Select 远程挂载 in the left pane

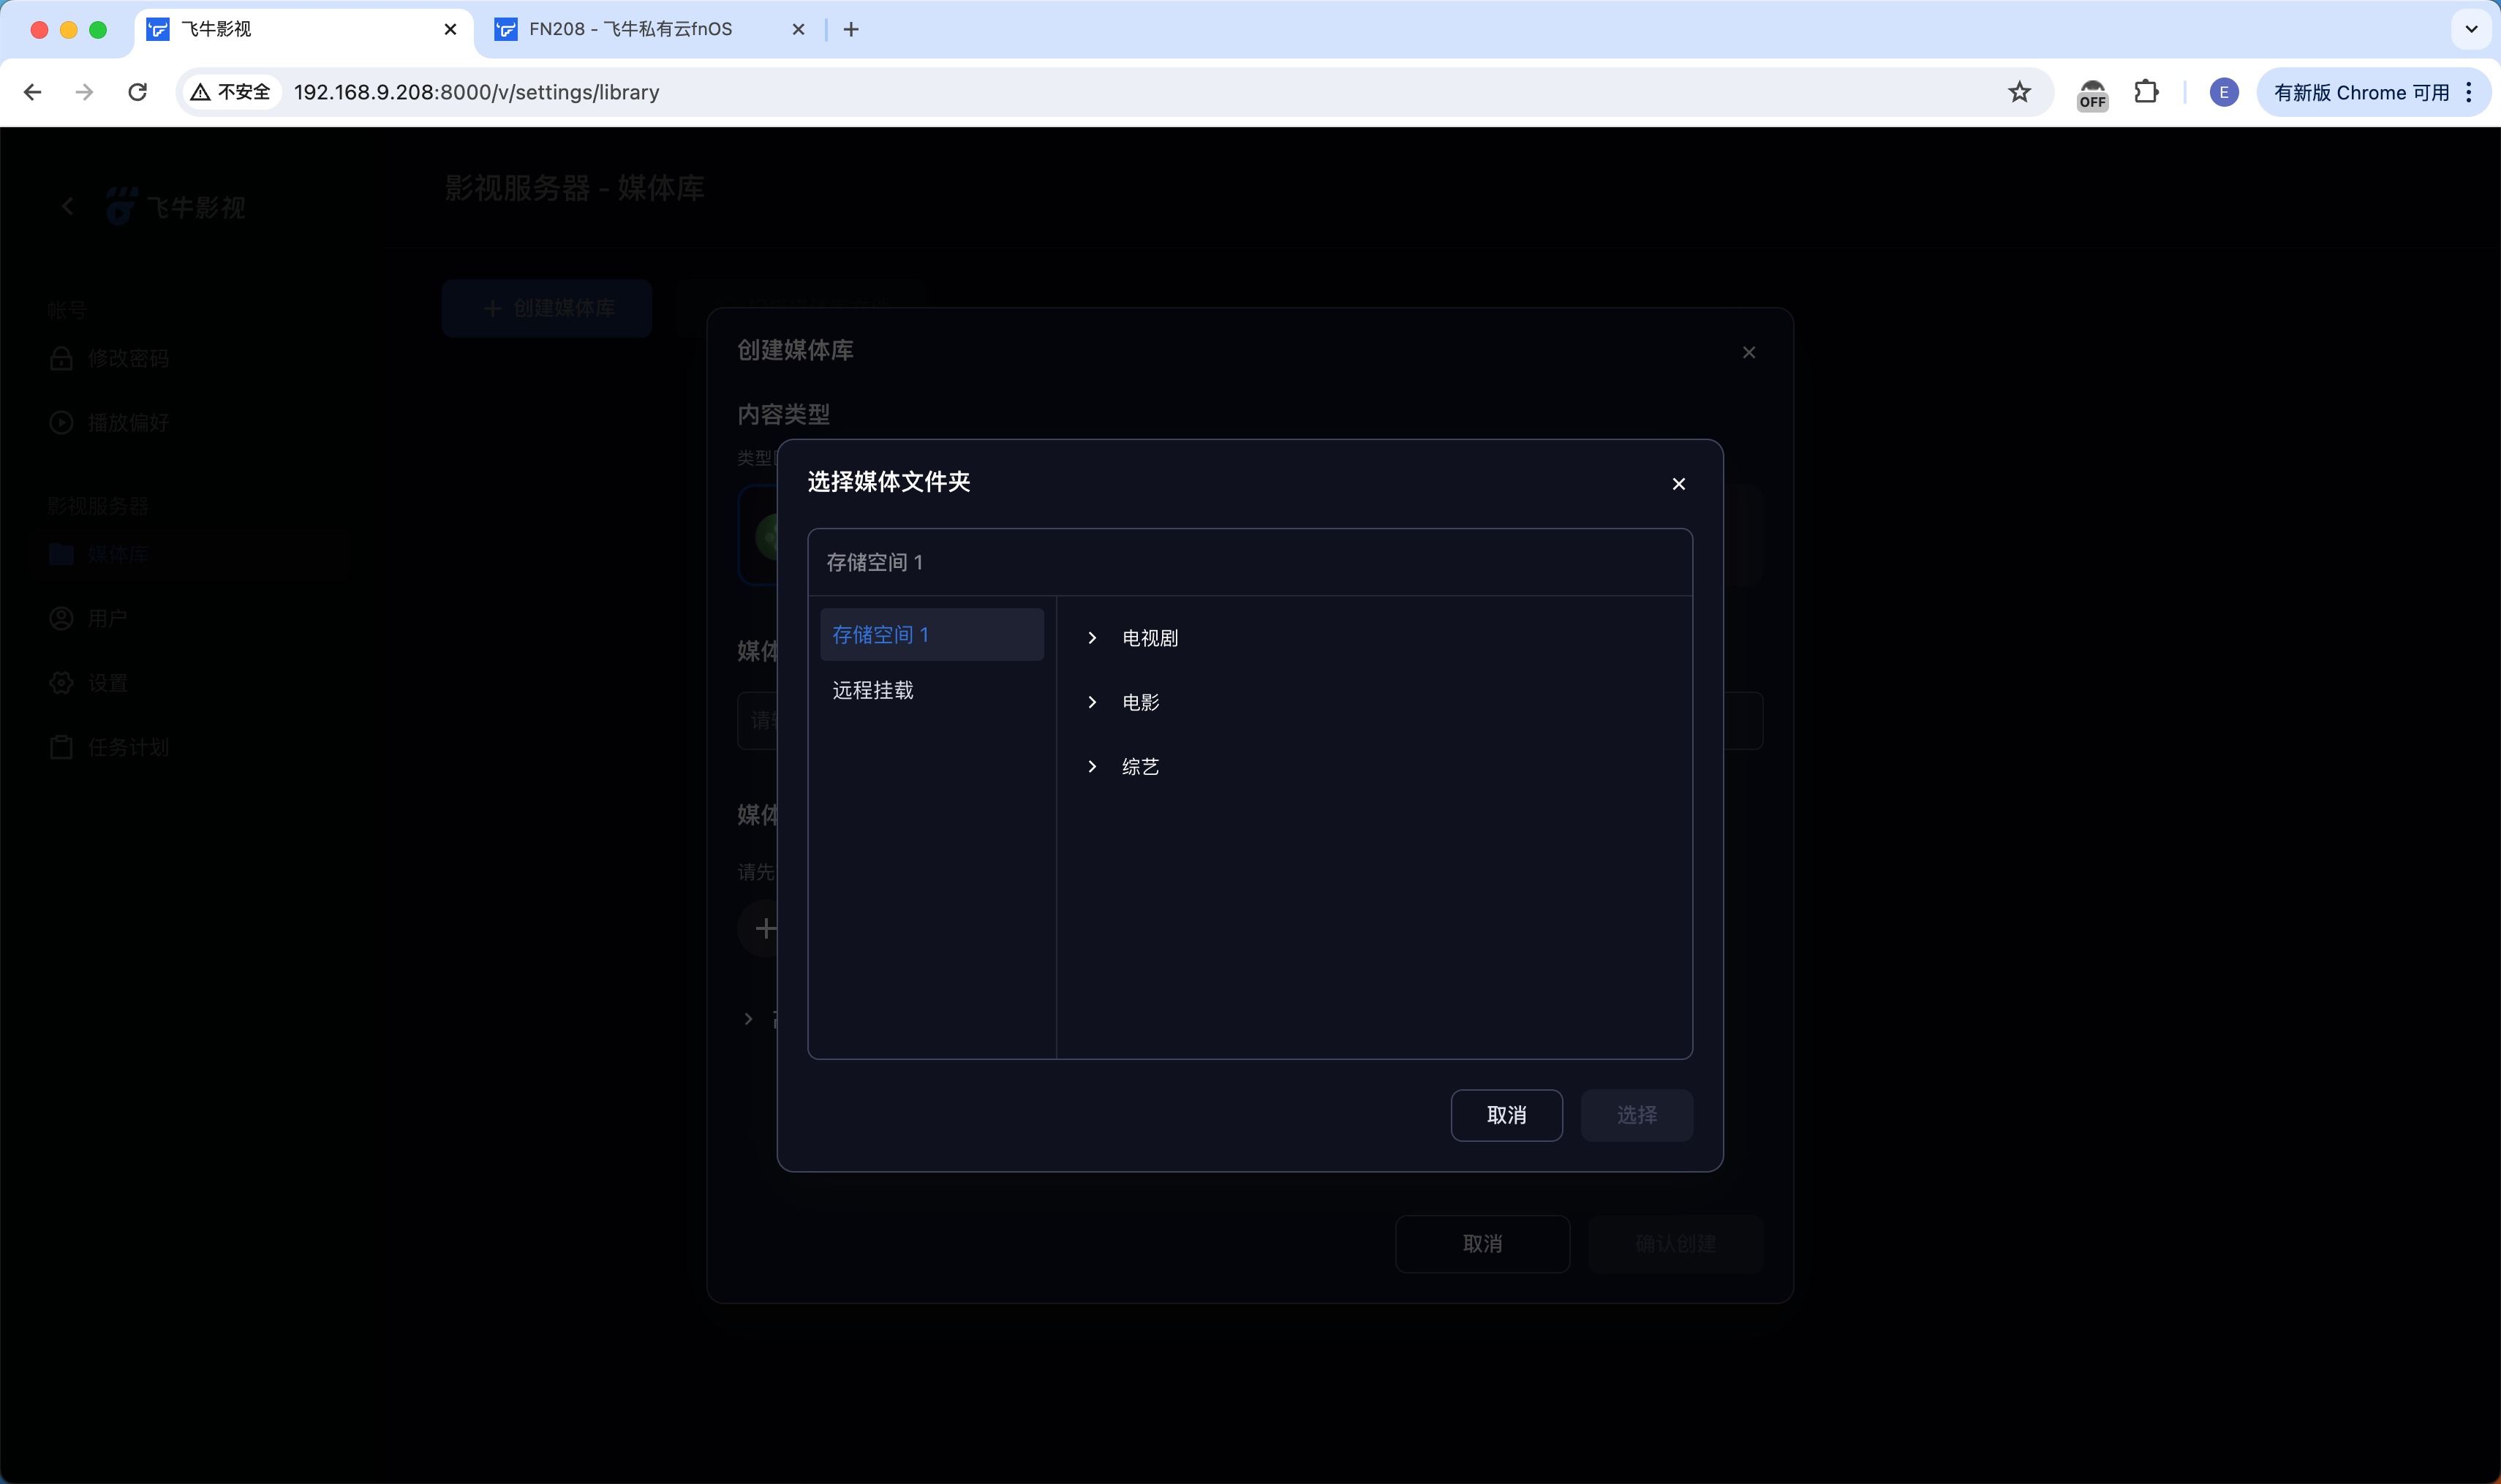(872, 690)
